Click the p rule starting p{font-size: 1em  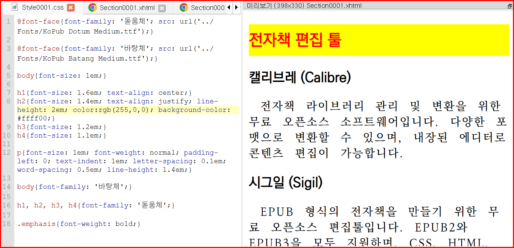[x=122, y=161]
